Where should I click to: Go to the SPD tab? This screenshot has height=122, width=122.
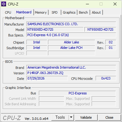[x=55, y=12]
